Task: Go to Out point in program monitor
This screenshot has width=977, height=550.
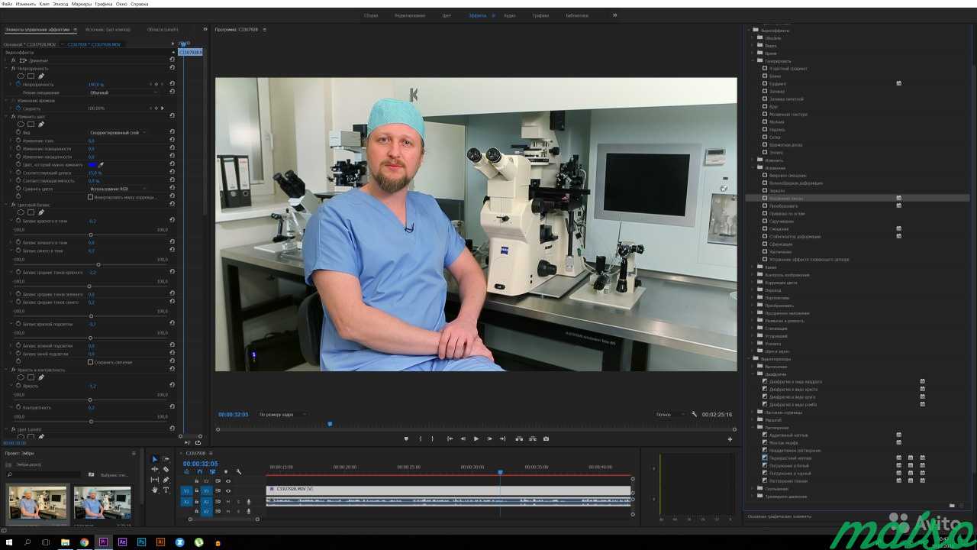Action: tap(503, 438)
